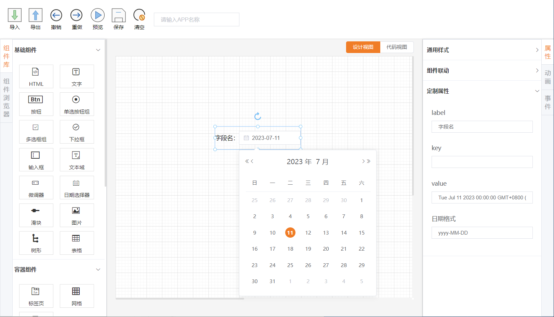This screenshot has width=554, height=317.
Task: Click the 7 月 month header
Action: coord(322,162)
